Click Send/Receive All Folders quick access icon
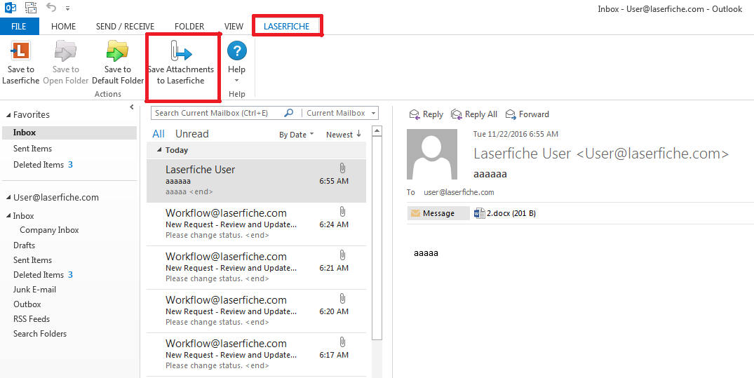754x378 pixels. (31, 8)
